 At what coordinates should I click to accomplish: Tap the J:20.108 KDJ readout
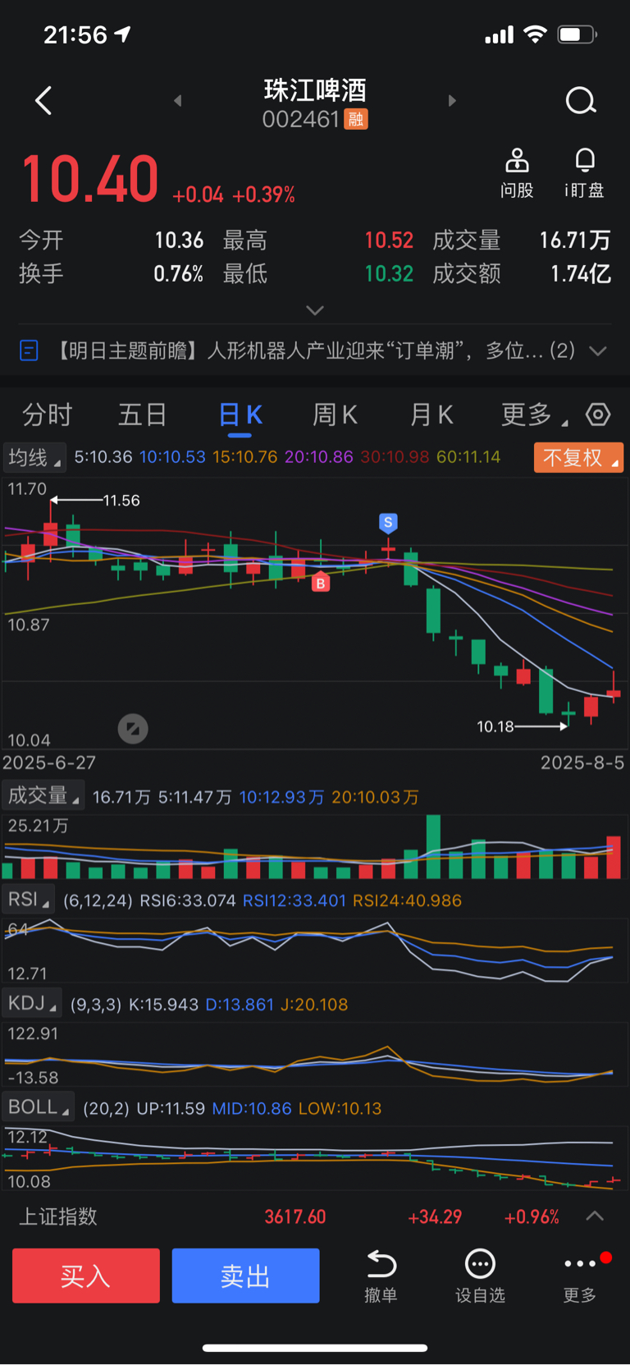[x=314, y=1005]
